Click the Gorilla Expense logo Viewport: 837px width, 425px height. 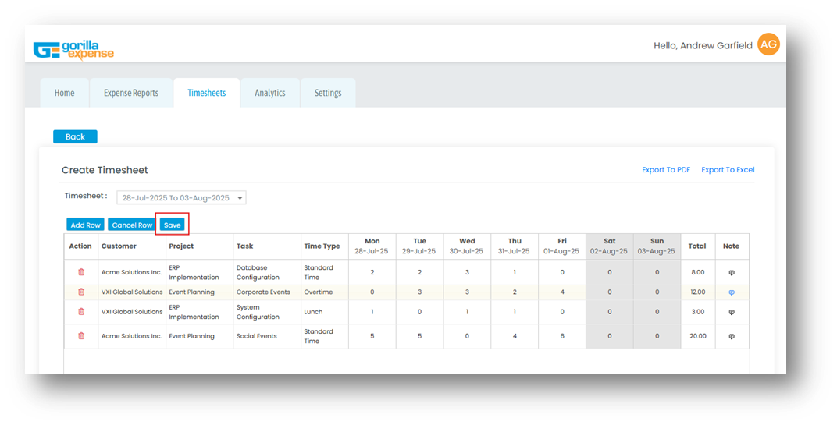coord(73,50)
